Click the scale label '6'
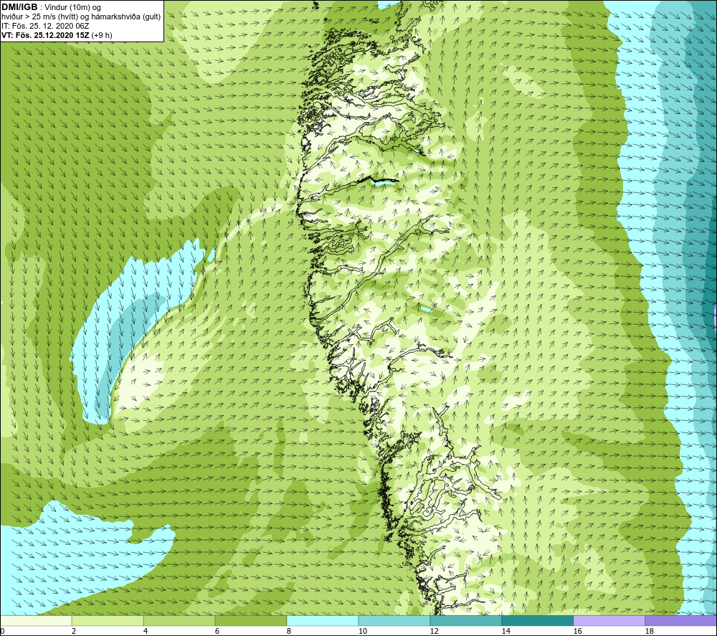 (x=217, y=632)
